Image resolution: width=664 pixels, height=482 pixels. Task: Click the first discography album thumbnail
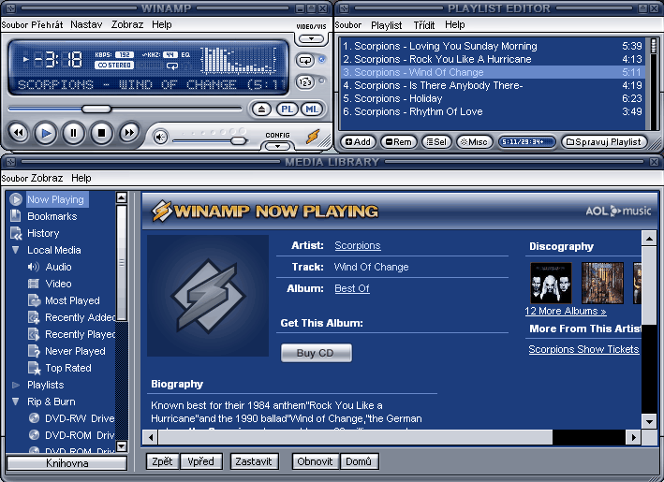point(551,283)
